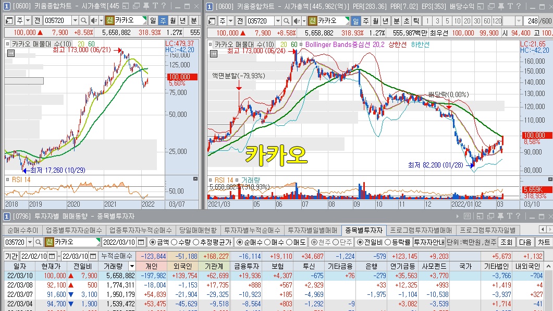Viewport: 553px width, 311px height.
Task: Open the period dropdown beside the 120 button
Action: pyautogui.click(x=519, y=21)
